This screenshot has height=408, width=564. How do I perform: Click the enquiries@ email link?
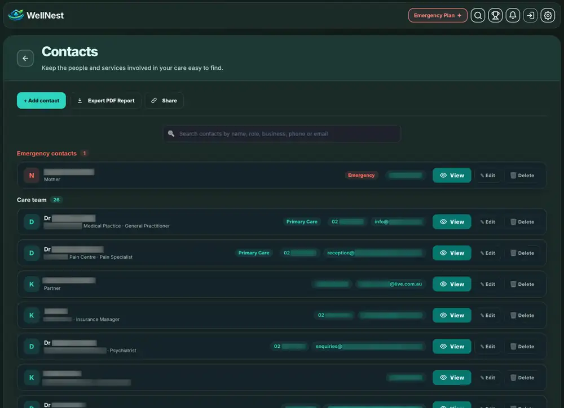click(369, 346)
